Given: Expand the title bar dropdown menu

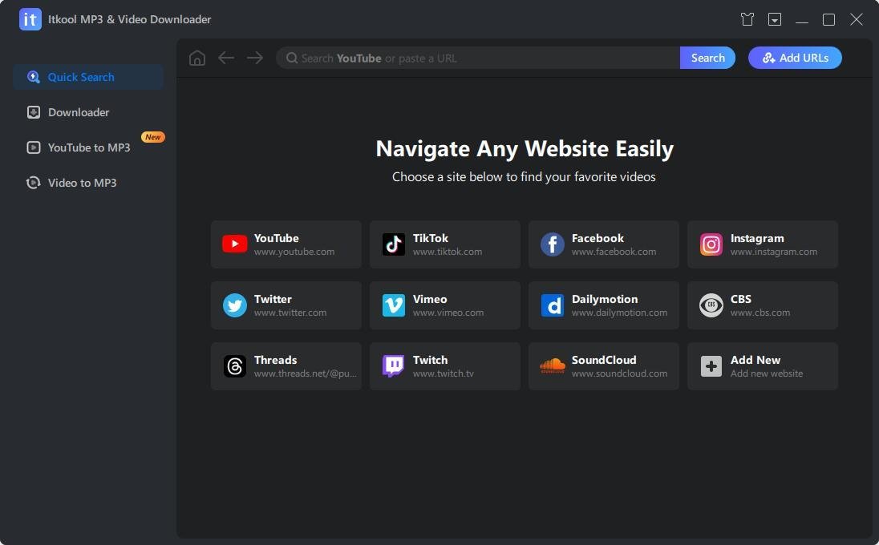Looking at the screenshot, I should [x=775, y=19].
